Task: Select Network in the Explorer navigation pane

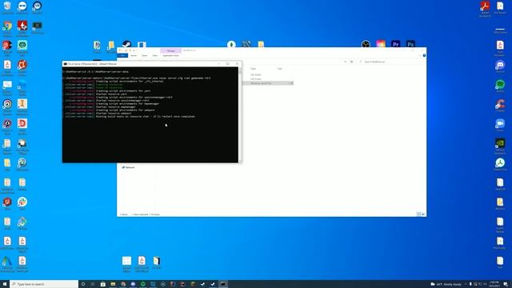Action: pyautogui.click(x=128, y=167)
